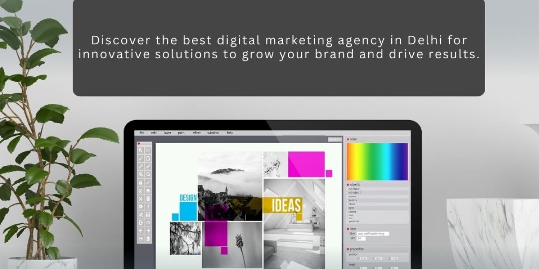Select the arrow selection tool
The width and height of the screenshot is (539, 269).
tap(141, 151)
